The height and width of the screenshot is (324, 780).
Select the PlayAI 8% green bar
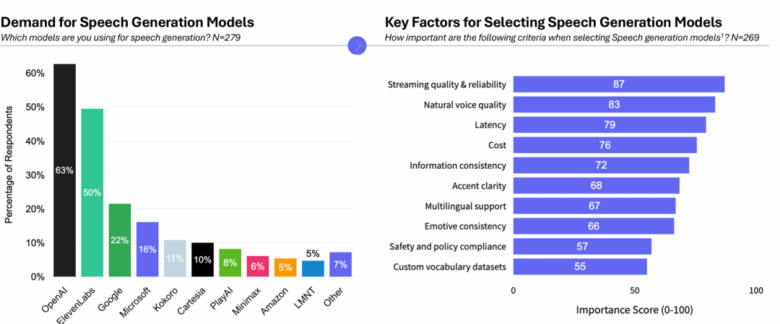click(230, 263)
